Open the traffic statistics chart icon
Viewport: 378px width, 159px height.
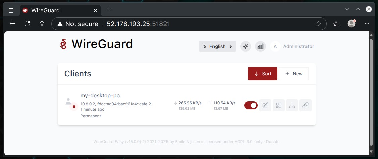click(261, 46)
